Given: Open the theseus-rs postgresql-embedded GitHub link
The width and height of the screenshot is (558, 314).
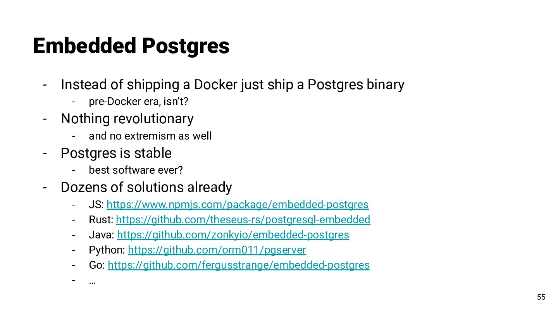Looking at the screenshot, I should click(x=243, y=219).
